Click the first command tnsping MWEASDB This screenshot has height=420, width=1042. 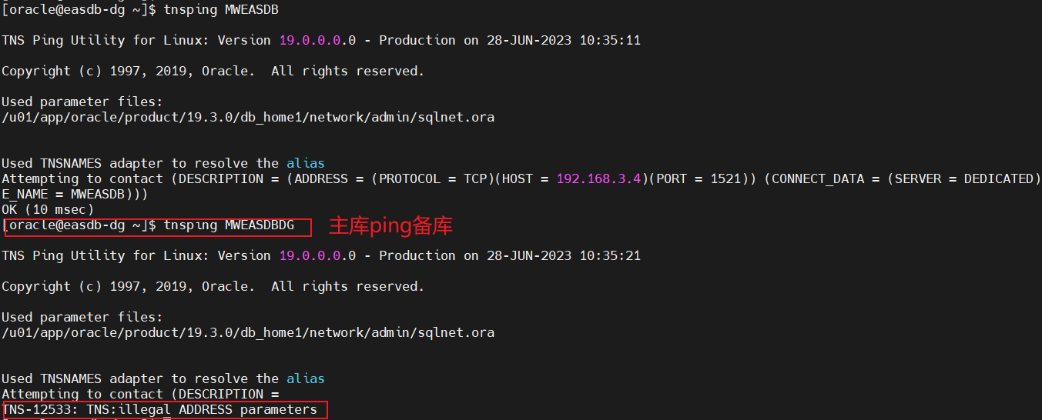tap(221, 10)
